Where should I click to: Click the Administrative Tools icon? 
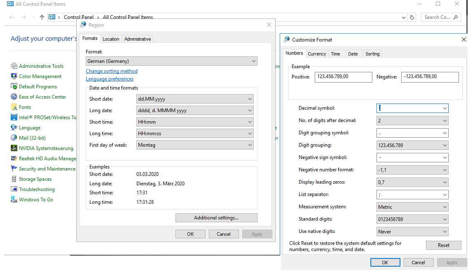(x=14, y=66)
